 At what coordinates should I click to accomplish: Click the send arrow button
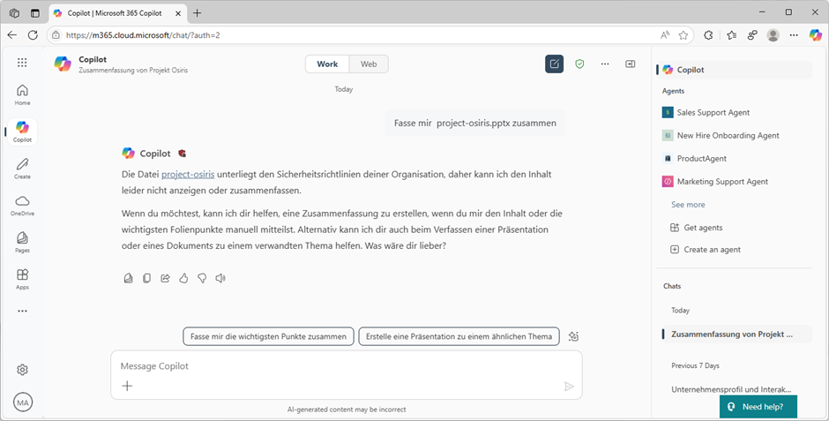569,387
